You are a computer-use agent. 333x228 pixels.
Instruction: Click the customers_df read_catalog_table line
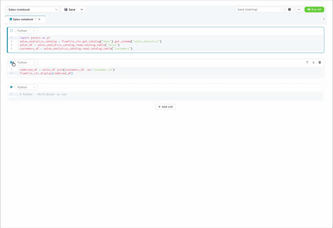coord(76,49)
